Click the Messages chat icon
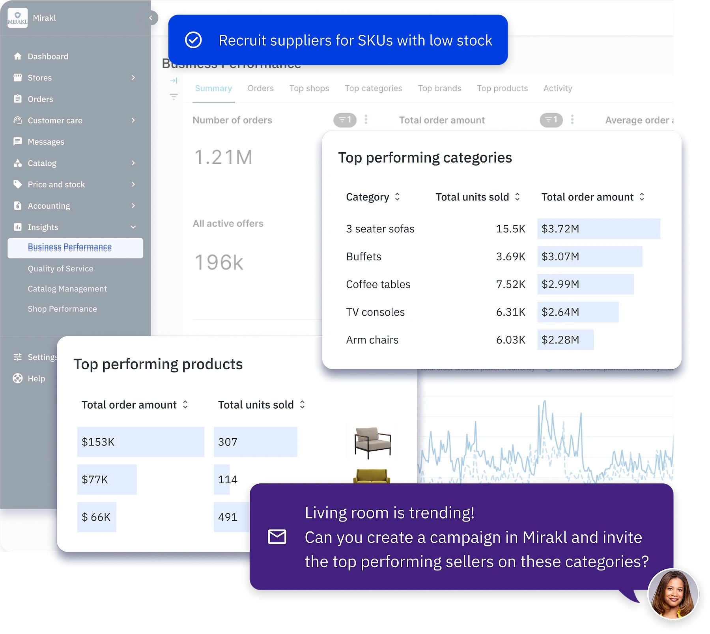The width and height of the screenshot is (710, 634). (x=17, y=142)
